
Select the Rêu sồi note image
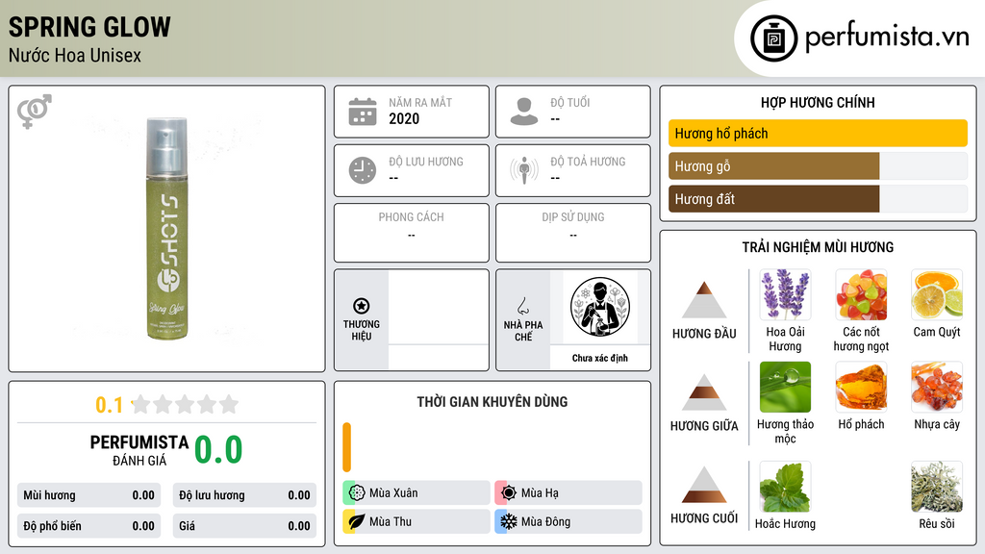937,487
